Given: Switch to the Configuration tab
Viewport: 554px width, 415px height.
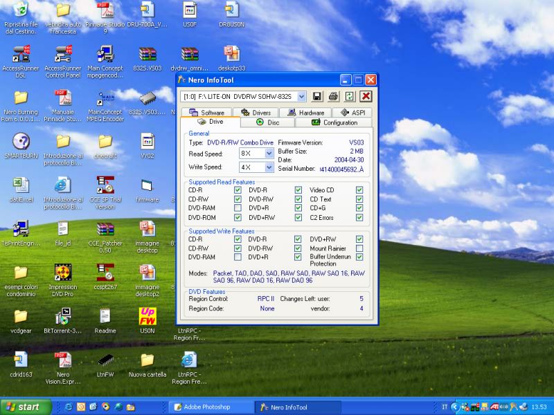Looking at the screenshot, I should click(334, 122).
